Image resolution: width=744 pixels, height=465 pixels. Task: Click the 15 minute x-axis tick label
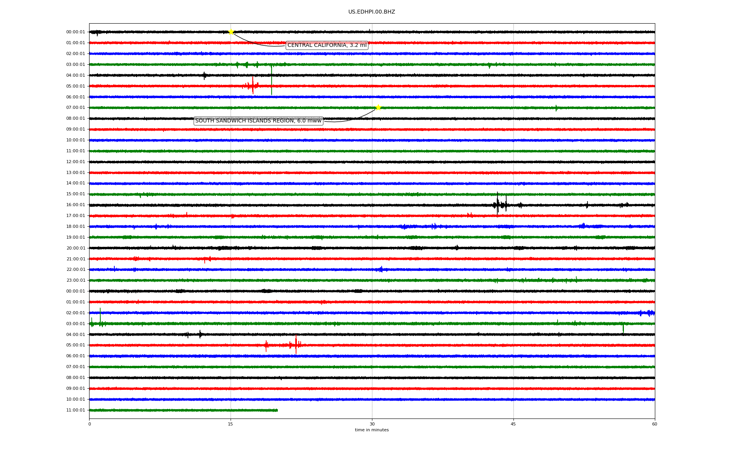point(231,424)
